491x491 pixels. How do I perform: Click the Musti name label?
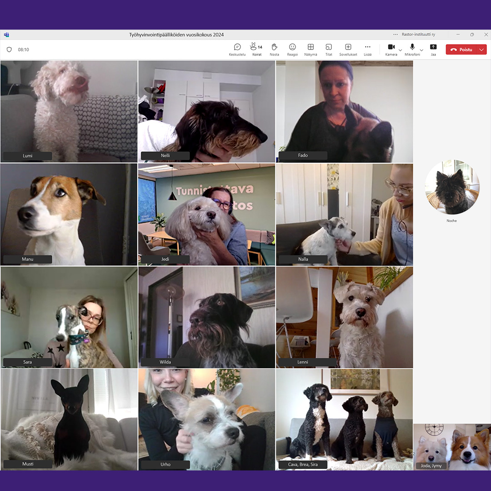click(28, 464)
